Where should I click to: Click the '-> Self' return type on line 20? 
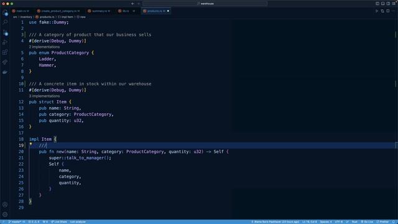(x=215, y=152)
